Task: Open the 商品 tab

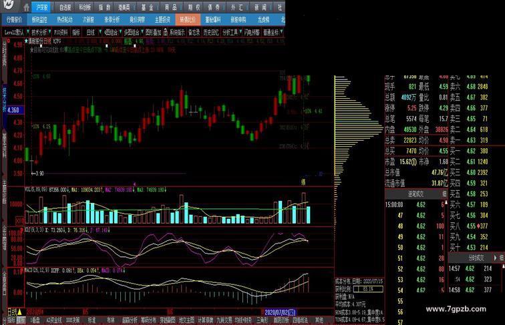Action: click(x=171, y=7)
